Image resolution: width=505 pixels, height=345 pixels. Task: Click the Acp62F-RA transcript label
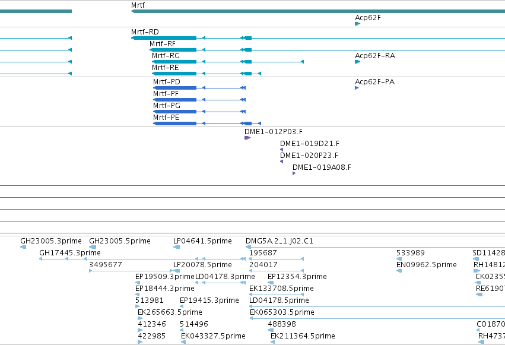[375, 56]
